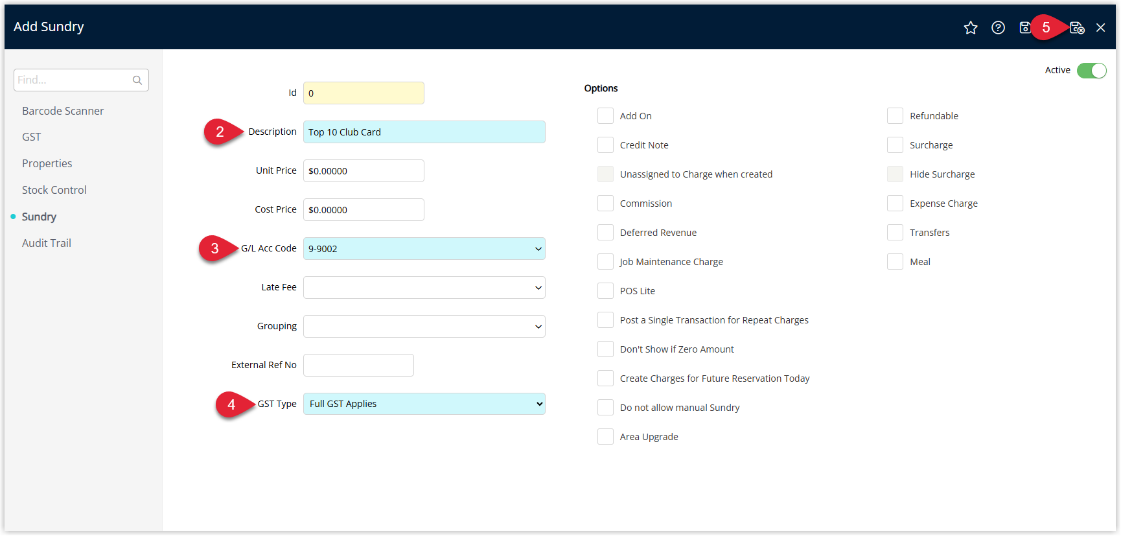Enable Deferred Revenue option

coord(605,233)
